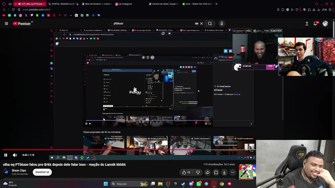Like the video with 12 likes
The height and width of the screenshot is (188, 335).
tap(186, 172)
